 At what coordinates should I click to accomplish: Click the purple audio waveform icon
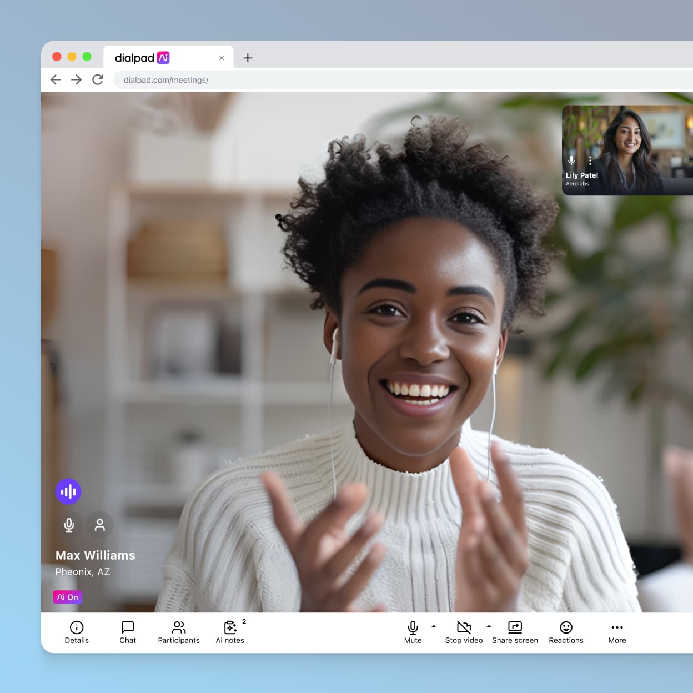point(68,491)
